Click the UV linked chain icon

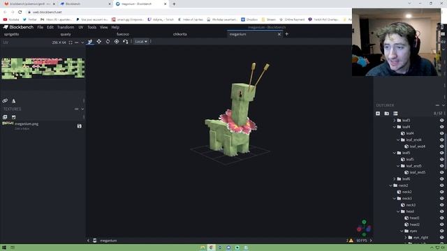click(x=5, y=100)
